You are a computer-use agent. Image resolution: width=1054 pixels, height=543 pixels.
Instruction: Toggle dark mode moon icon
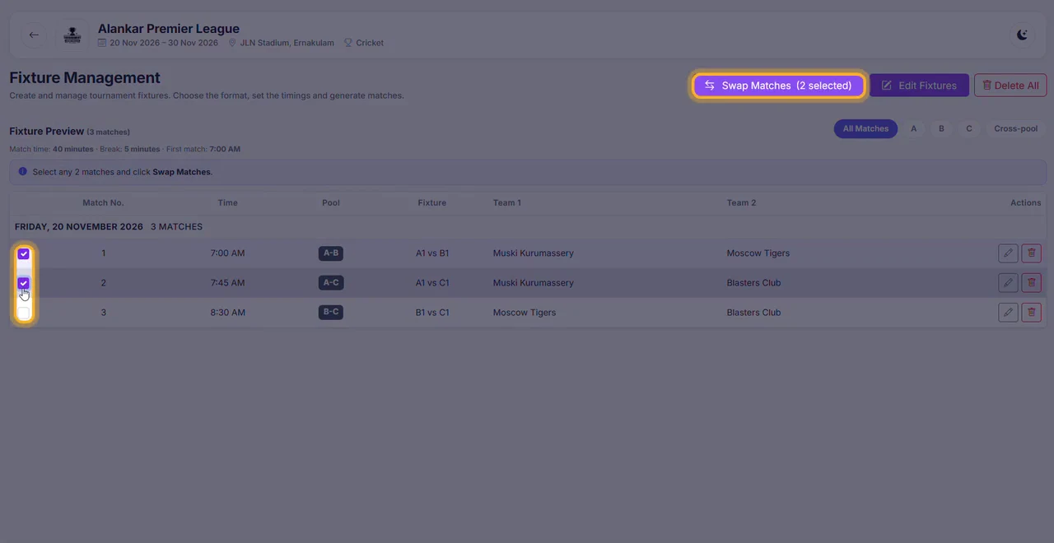1022,35
